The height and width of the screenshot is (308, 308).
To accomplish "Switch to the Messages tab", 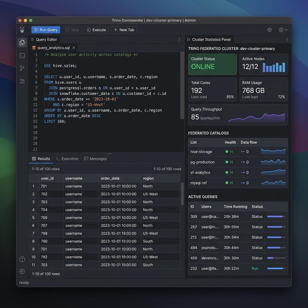I will (x=95, y=159).
